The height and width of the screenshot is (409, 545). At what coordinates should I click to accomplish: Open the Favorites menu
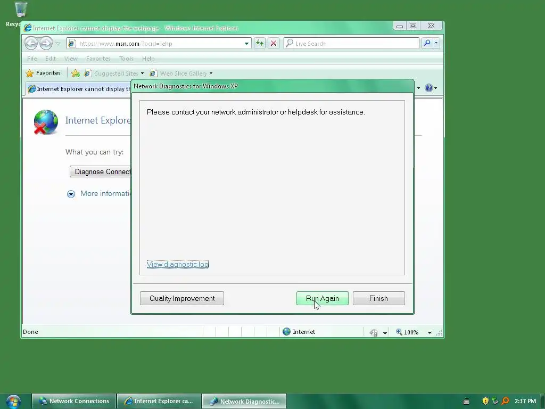pyautogui.click(x=98, y=59)
